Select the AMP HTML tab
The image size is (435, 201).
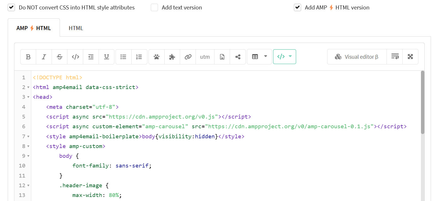[34, 28]
